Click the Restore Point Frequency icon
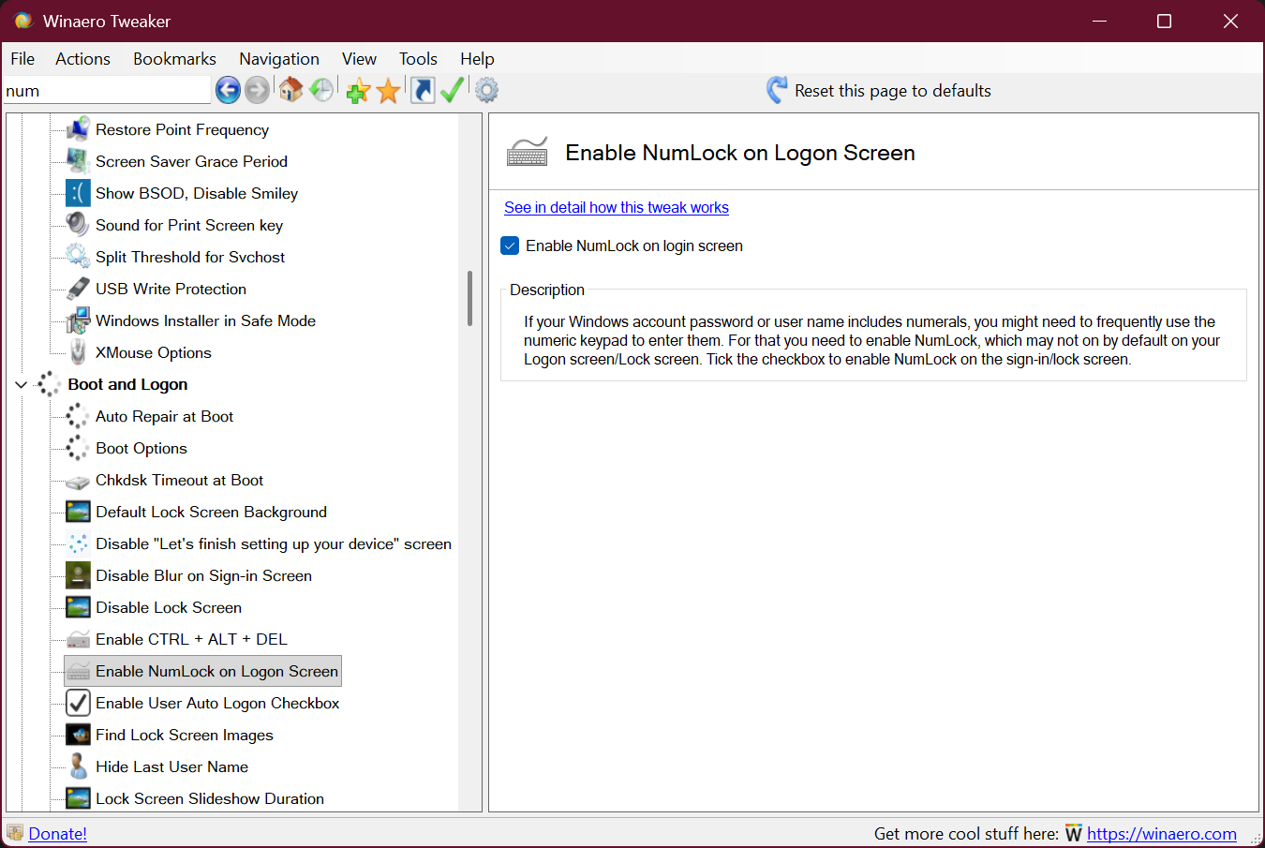1265x848 pixels. click(x=78, y=129)
